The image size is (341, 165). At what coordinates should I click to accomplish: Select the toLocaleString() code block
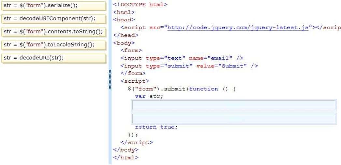pyautogui.click(x=53, y=45)
